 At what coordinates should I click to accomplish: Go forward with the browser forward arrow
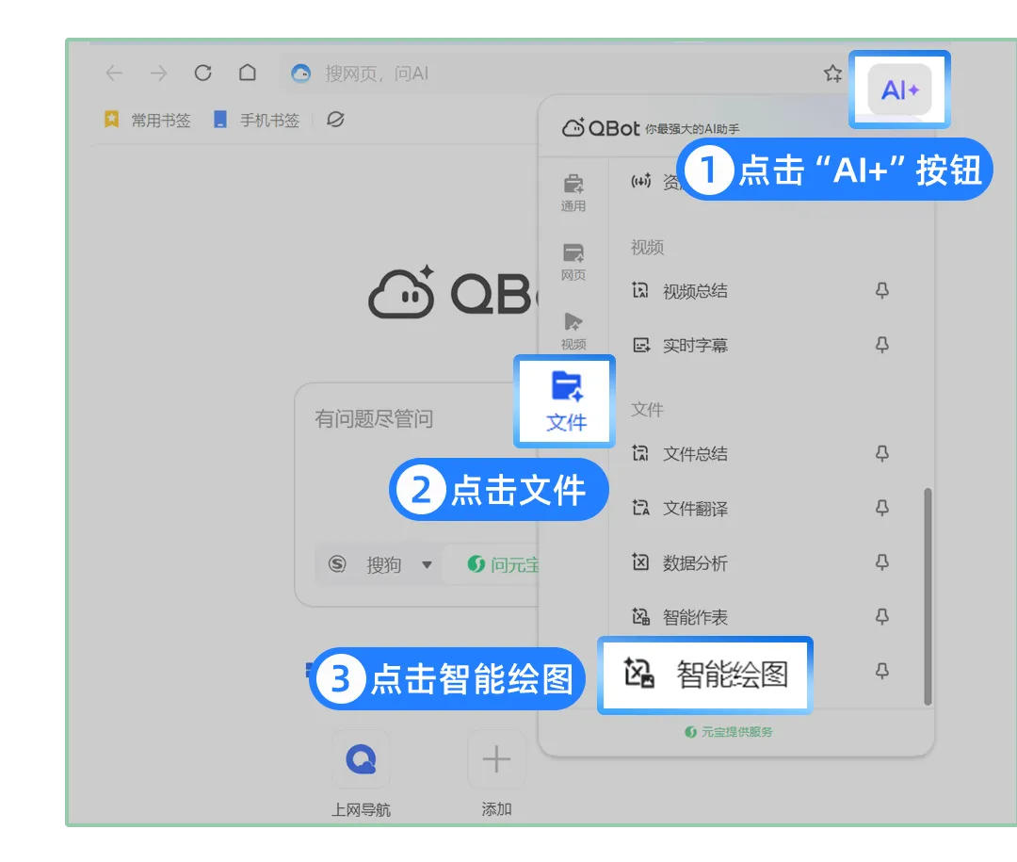(159, 73)
